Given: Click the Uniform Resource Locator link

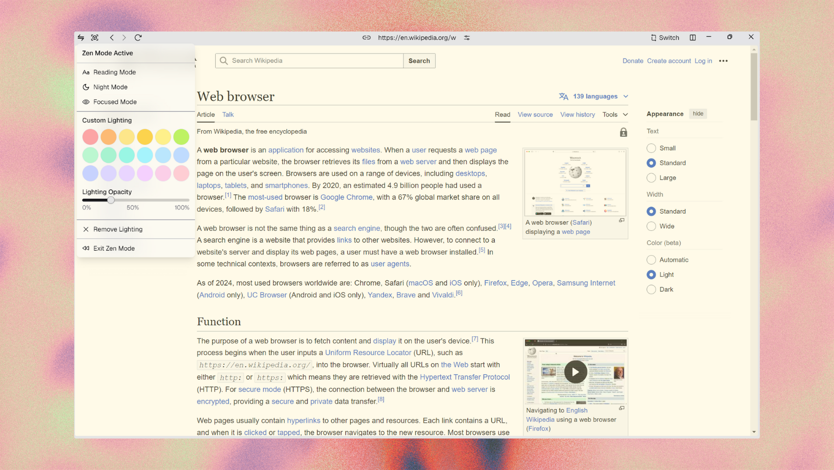Looking at the screenshot, I should pos(368,352).
